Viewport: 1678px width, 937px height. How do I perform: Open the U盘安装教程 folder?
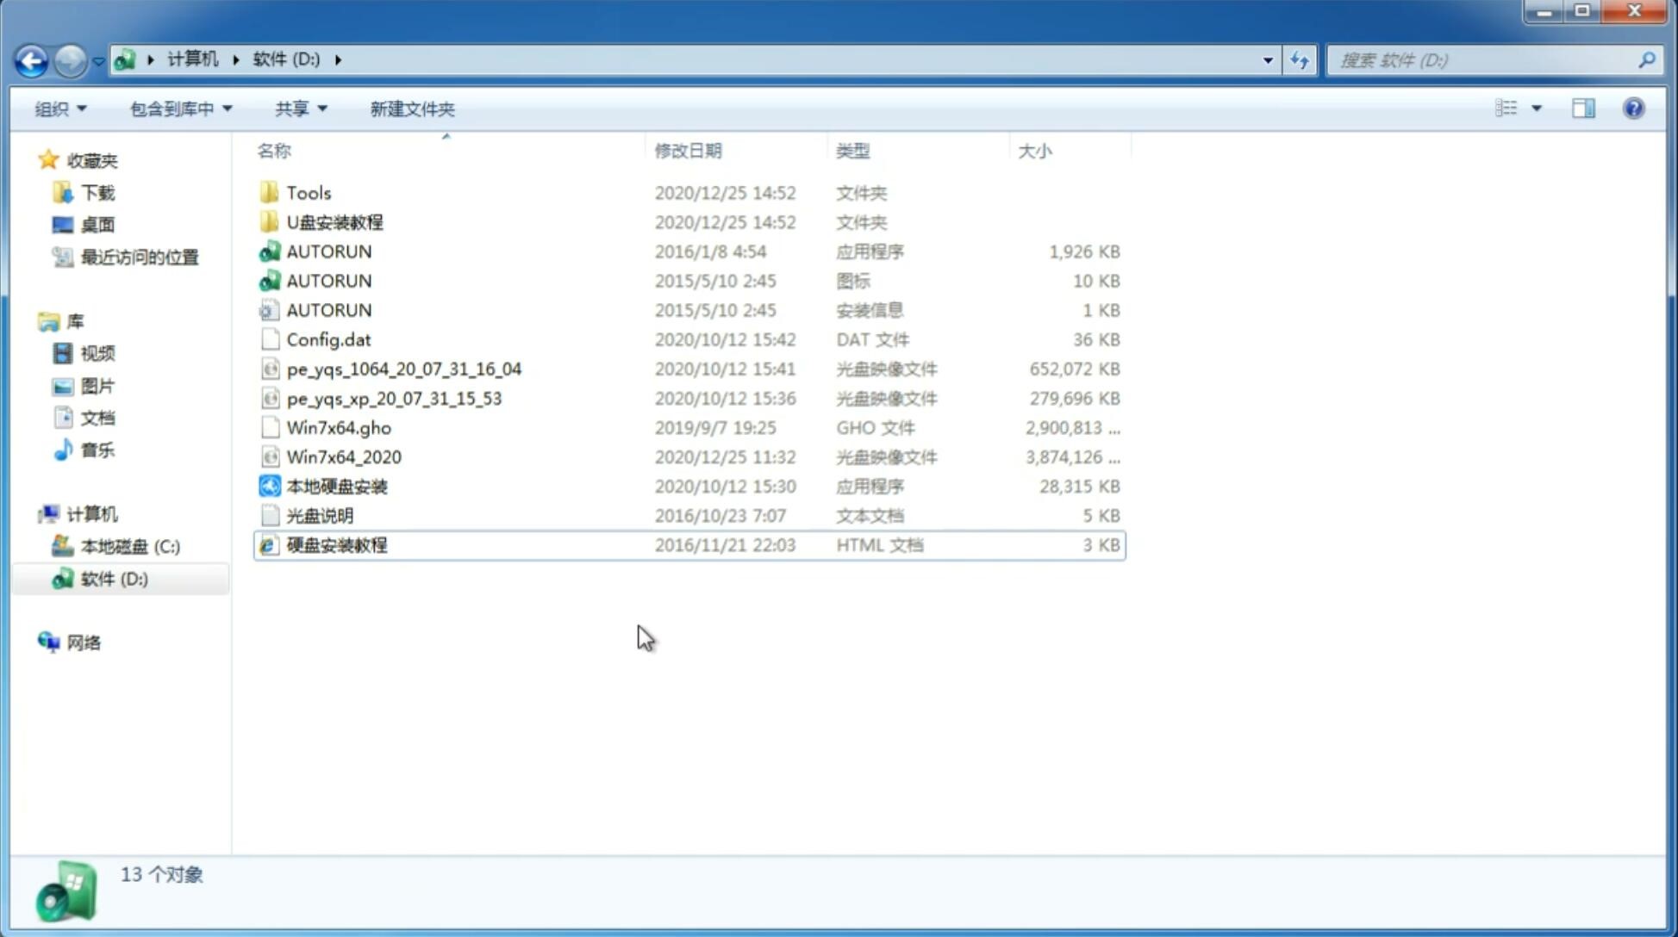[x=336, y=222]
